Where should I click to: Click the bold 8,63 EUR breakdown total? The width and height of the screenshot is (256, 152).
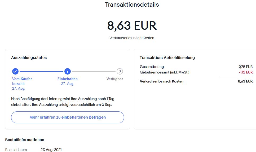(245, 81)
